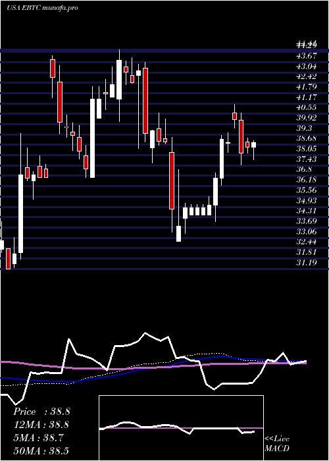Select the 34.31 price axis label

(x=307, y=211)
